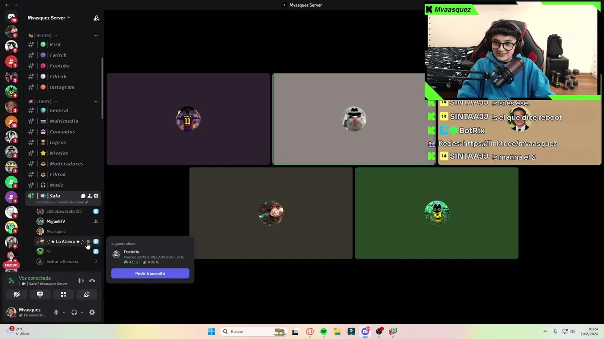The width and height of the screenshot is (604, 339).
Task: Open OBS Studio from the taskbar
Action: (379, 331)
